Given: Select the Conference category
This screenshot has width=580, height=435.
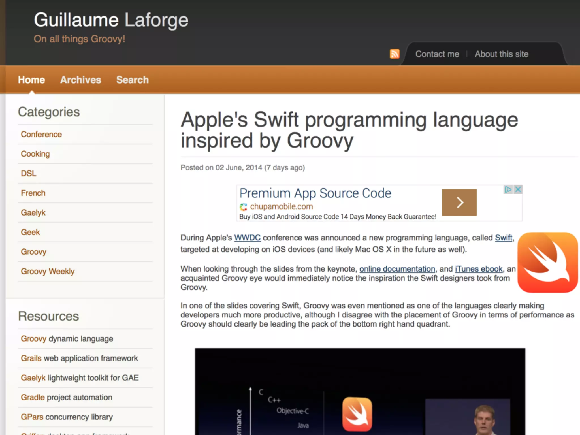Looking at the screenshot, I should coord(41,134).
